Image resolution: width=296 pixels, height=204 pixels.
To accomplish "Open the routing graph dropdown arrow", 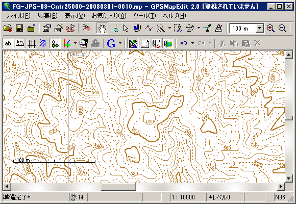I will point(75,43).
